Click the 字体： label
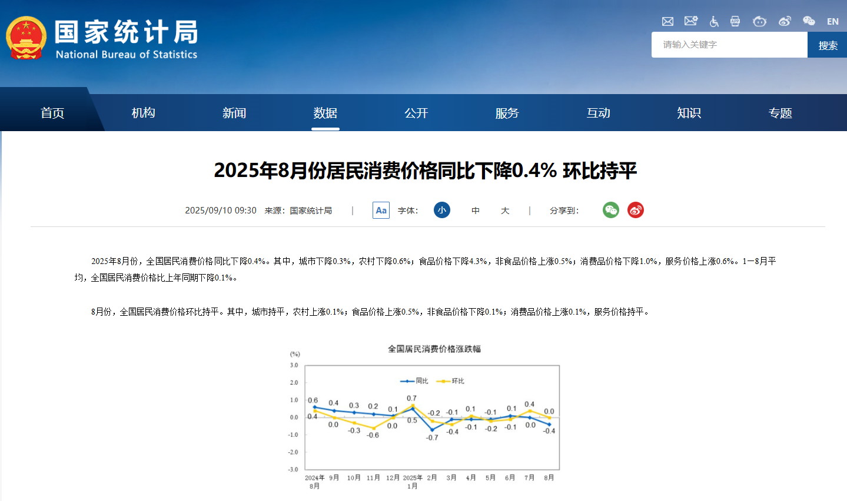The height and width of the screenshot is (501, 847). coord(408,211)
